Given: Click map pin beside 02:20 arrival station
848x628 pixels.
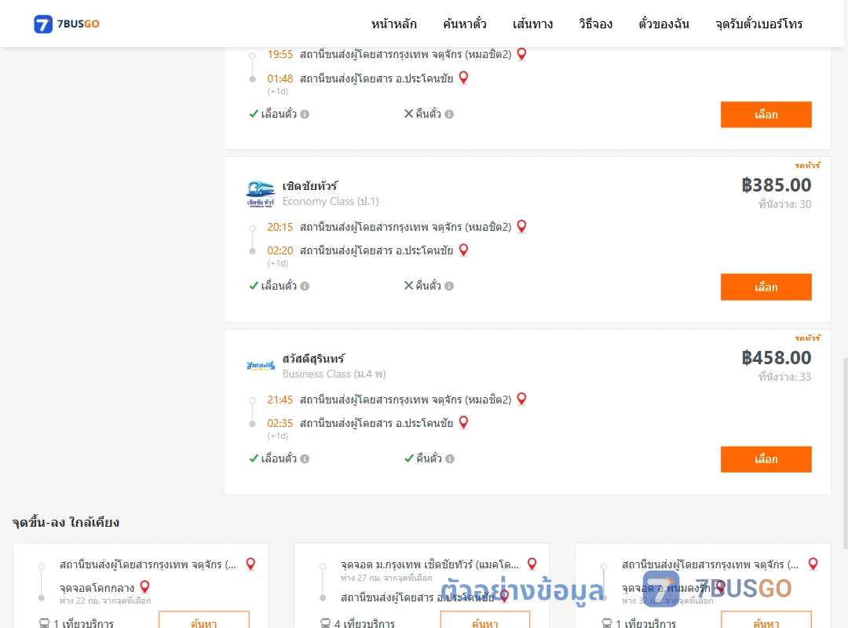Looking at the screenshot, I should [463, 250].
